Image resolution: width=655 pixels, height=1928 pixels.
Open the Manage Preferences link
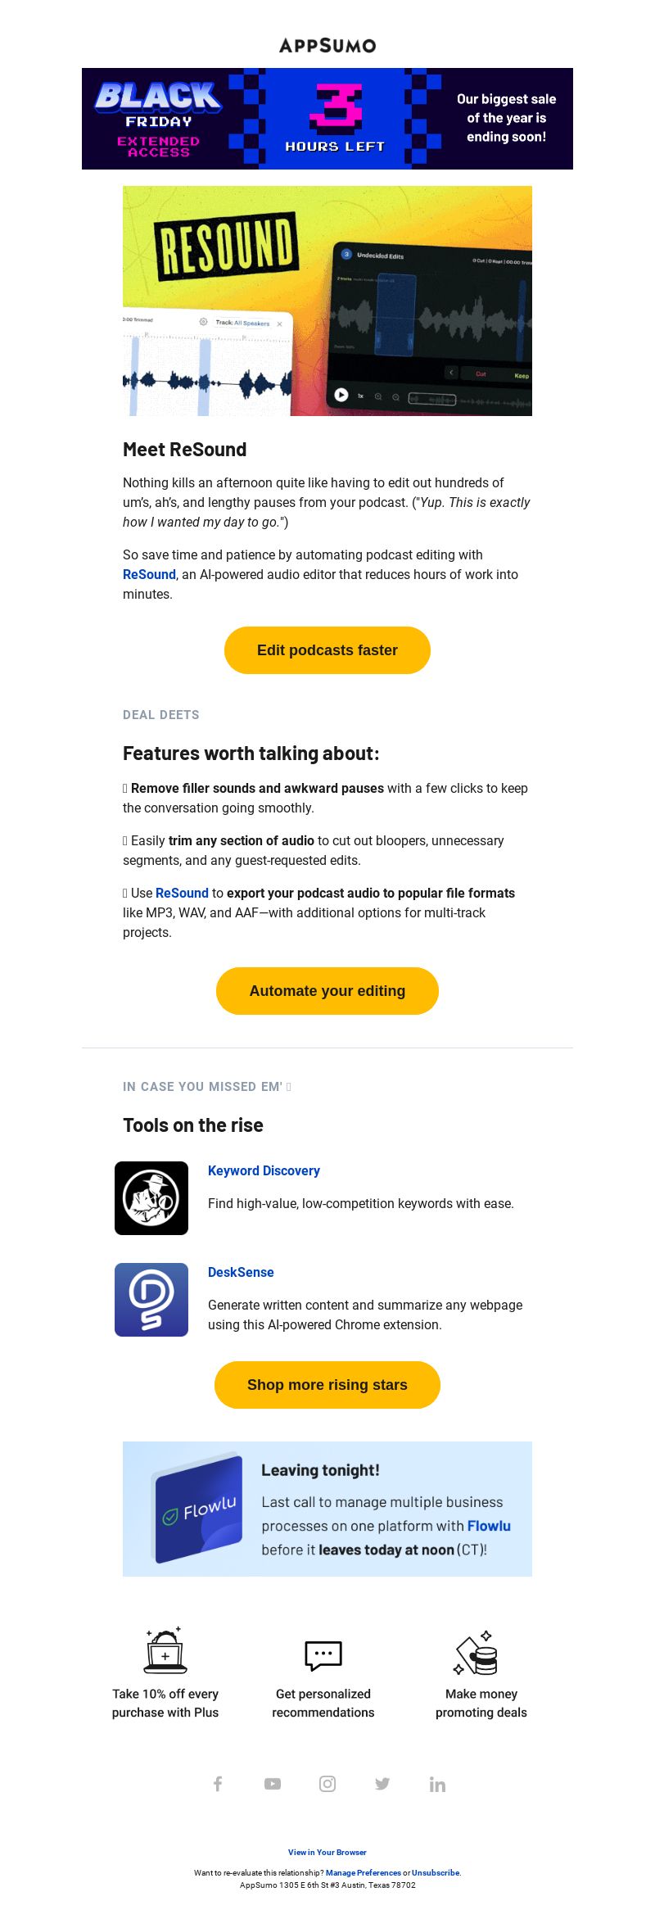364,1873
